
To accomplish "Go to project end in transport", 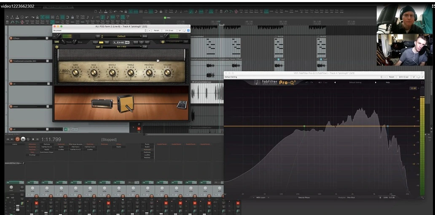I will 12,139.
